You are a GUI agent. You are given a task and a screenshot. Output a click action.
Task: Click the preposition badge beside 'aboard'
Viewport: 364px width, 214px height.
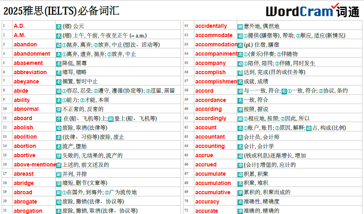point(59,118)
